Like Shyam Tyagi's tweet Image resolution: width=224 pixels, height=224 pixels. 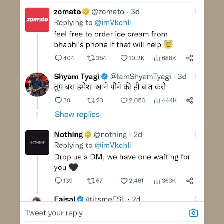(x=124, y=100)
